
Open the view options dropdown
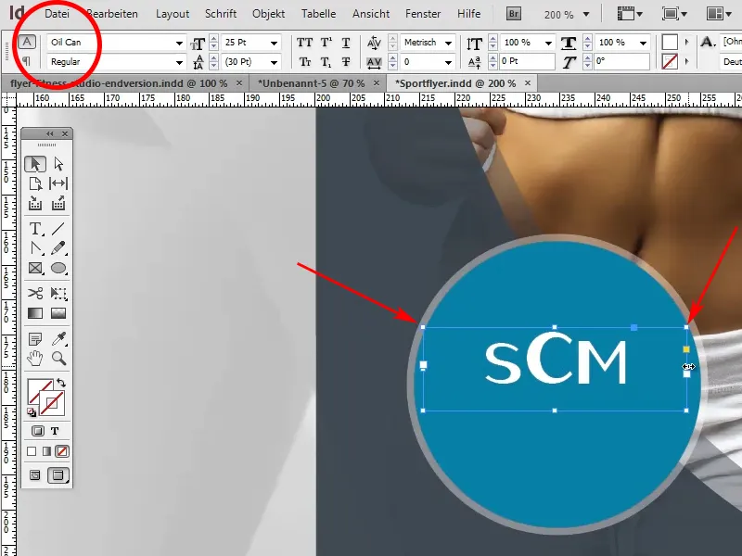click(632, 14)
